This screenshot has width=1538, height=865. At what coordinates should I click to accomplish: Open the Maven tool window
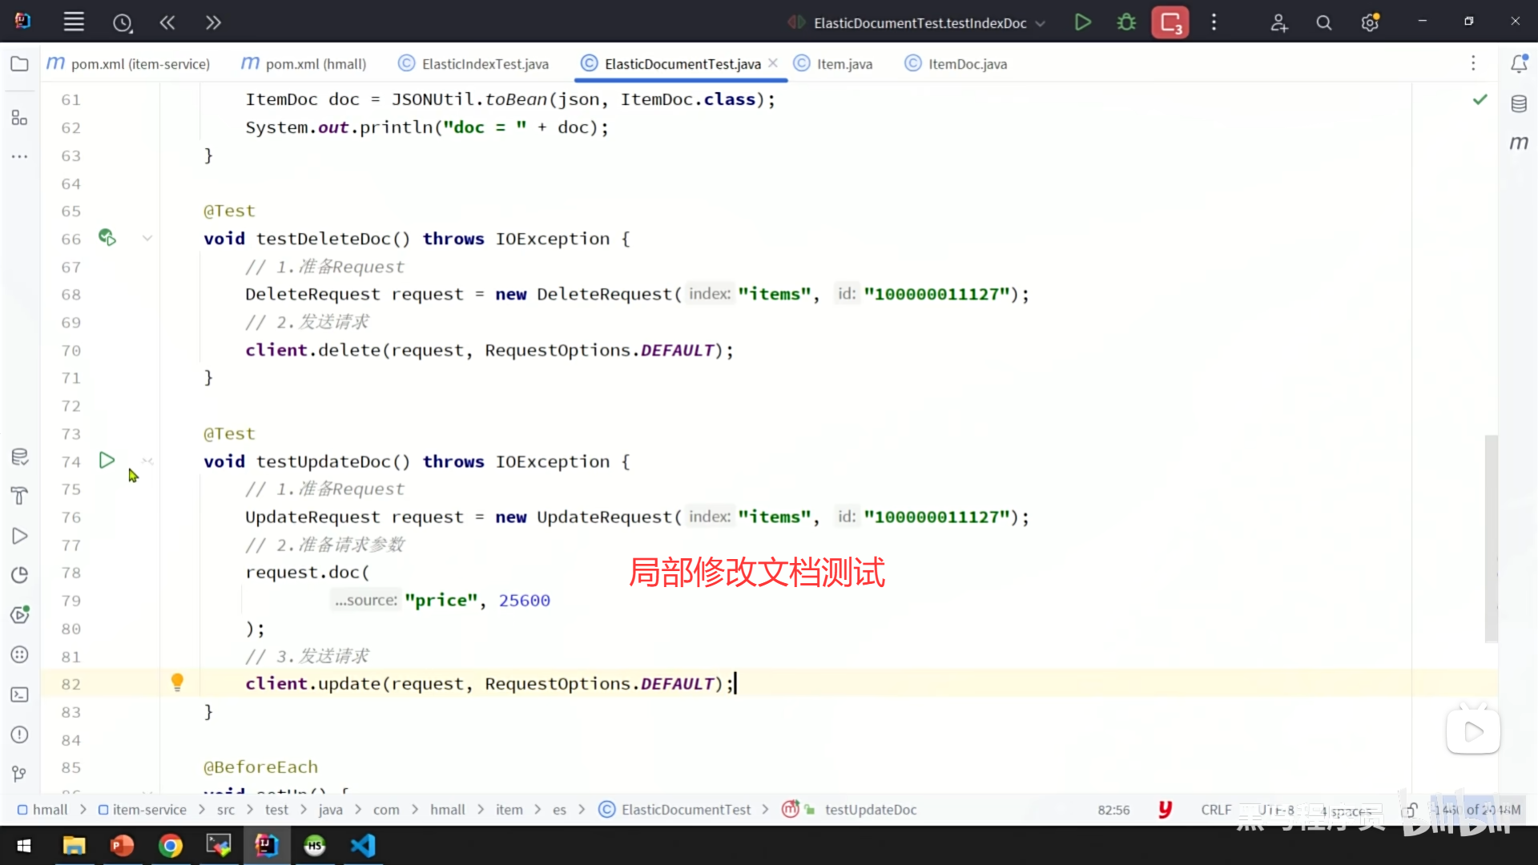click(x=1519, y=143)
